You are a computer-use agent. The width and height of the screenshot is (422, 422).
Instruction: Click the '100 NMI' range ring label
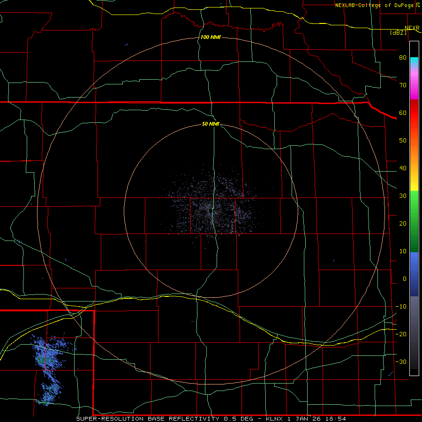[x=211, y=37]
